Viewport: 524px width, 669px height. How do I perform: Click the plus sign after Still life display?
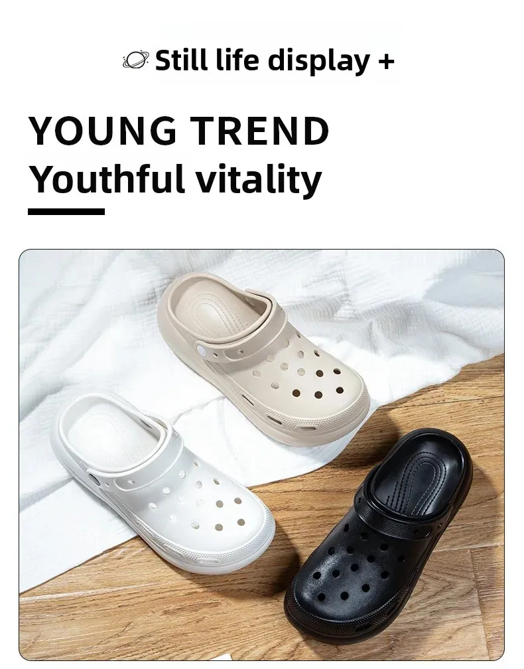(386, 61)
